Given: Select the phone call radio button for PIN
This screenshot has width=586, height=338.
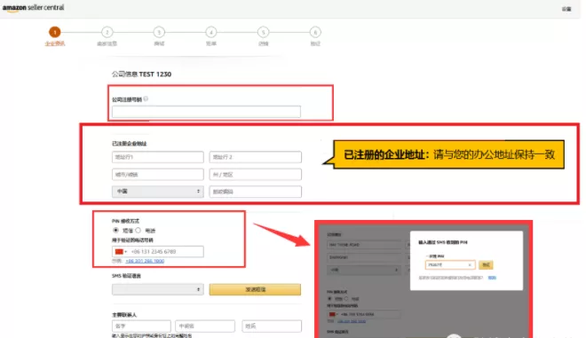Looking at the screenshot, I should (x=139, y=231).
